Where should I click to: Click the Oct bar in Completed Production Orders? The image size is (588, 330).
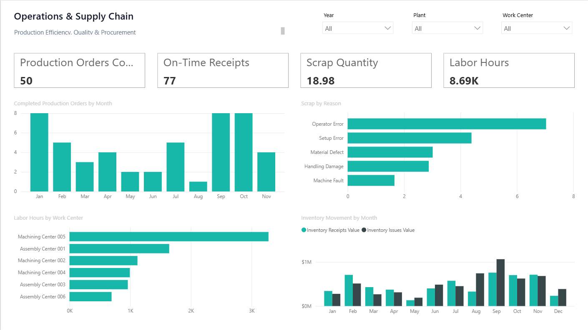pyautogui.click(x=244, y=152)
